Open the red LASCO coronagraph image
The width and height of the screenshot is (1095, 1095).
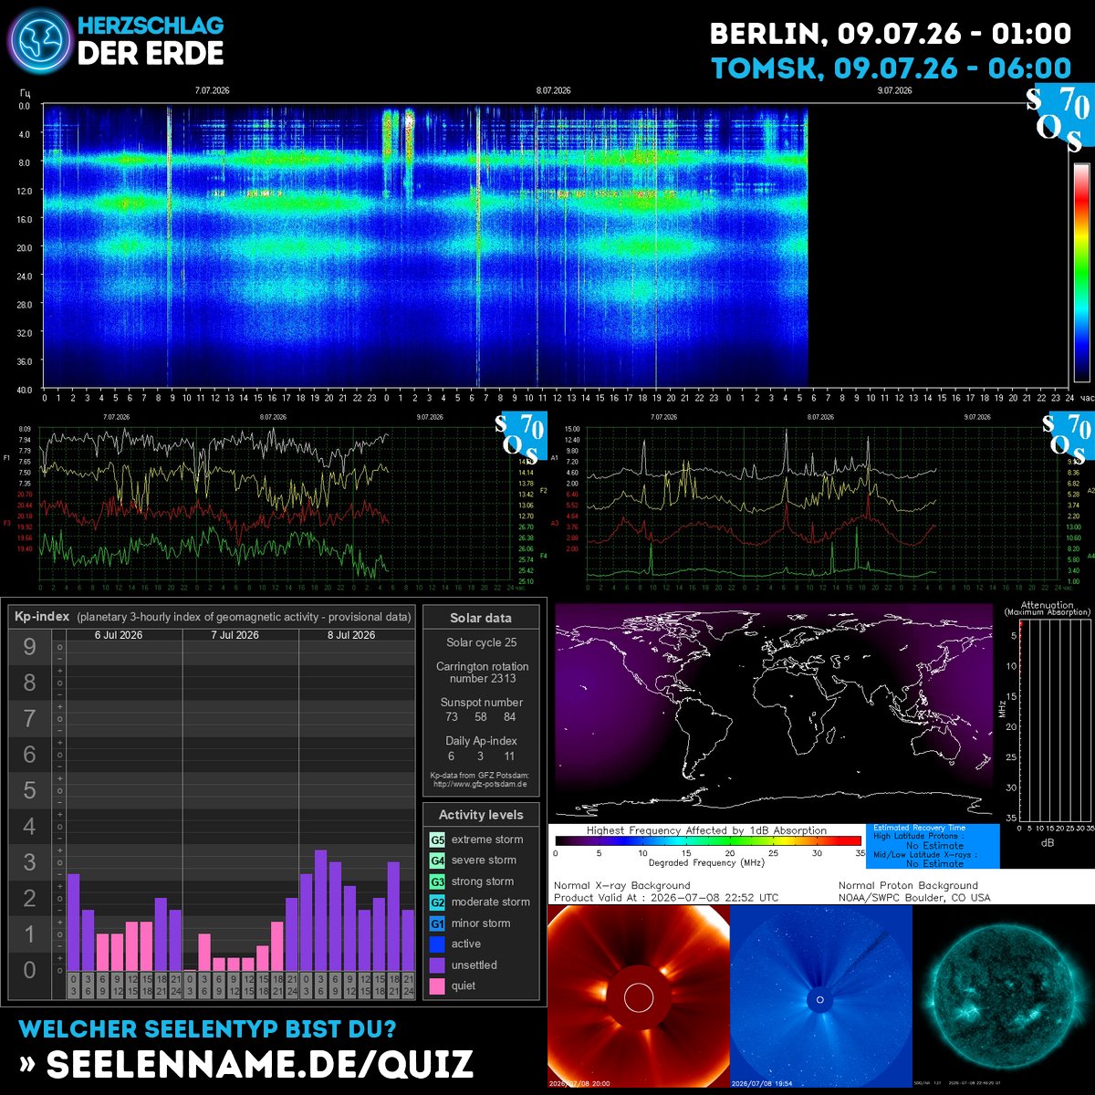(x=639, y=996)
